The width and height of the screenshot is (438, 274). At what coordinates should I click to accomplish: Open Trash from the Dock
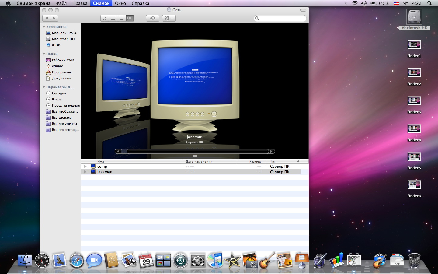414,261
